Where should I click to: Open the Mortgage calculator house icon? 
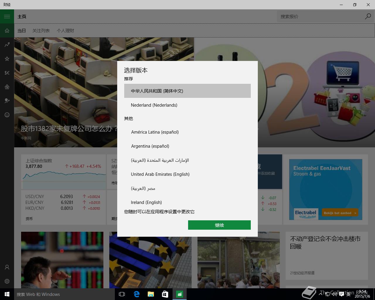(7, 87)
